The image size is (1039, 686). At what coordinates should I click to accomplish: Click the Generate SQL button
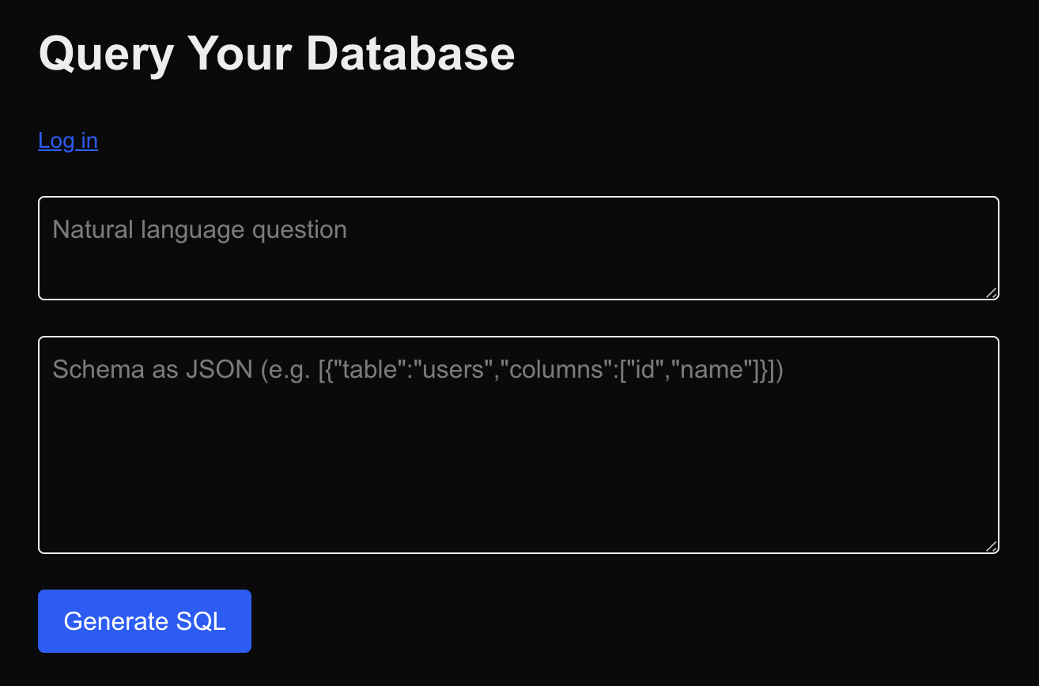pos(145,621)
